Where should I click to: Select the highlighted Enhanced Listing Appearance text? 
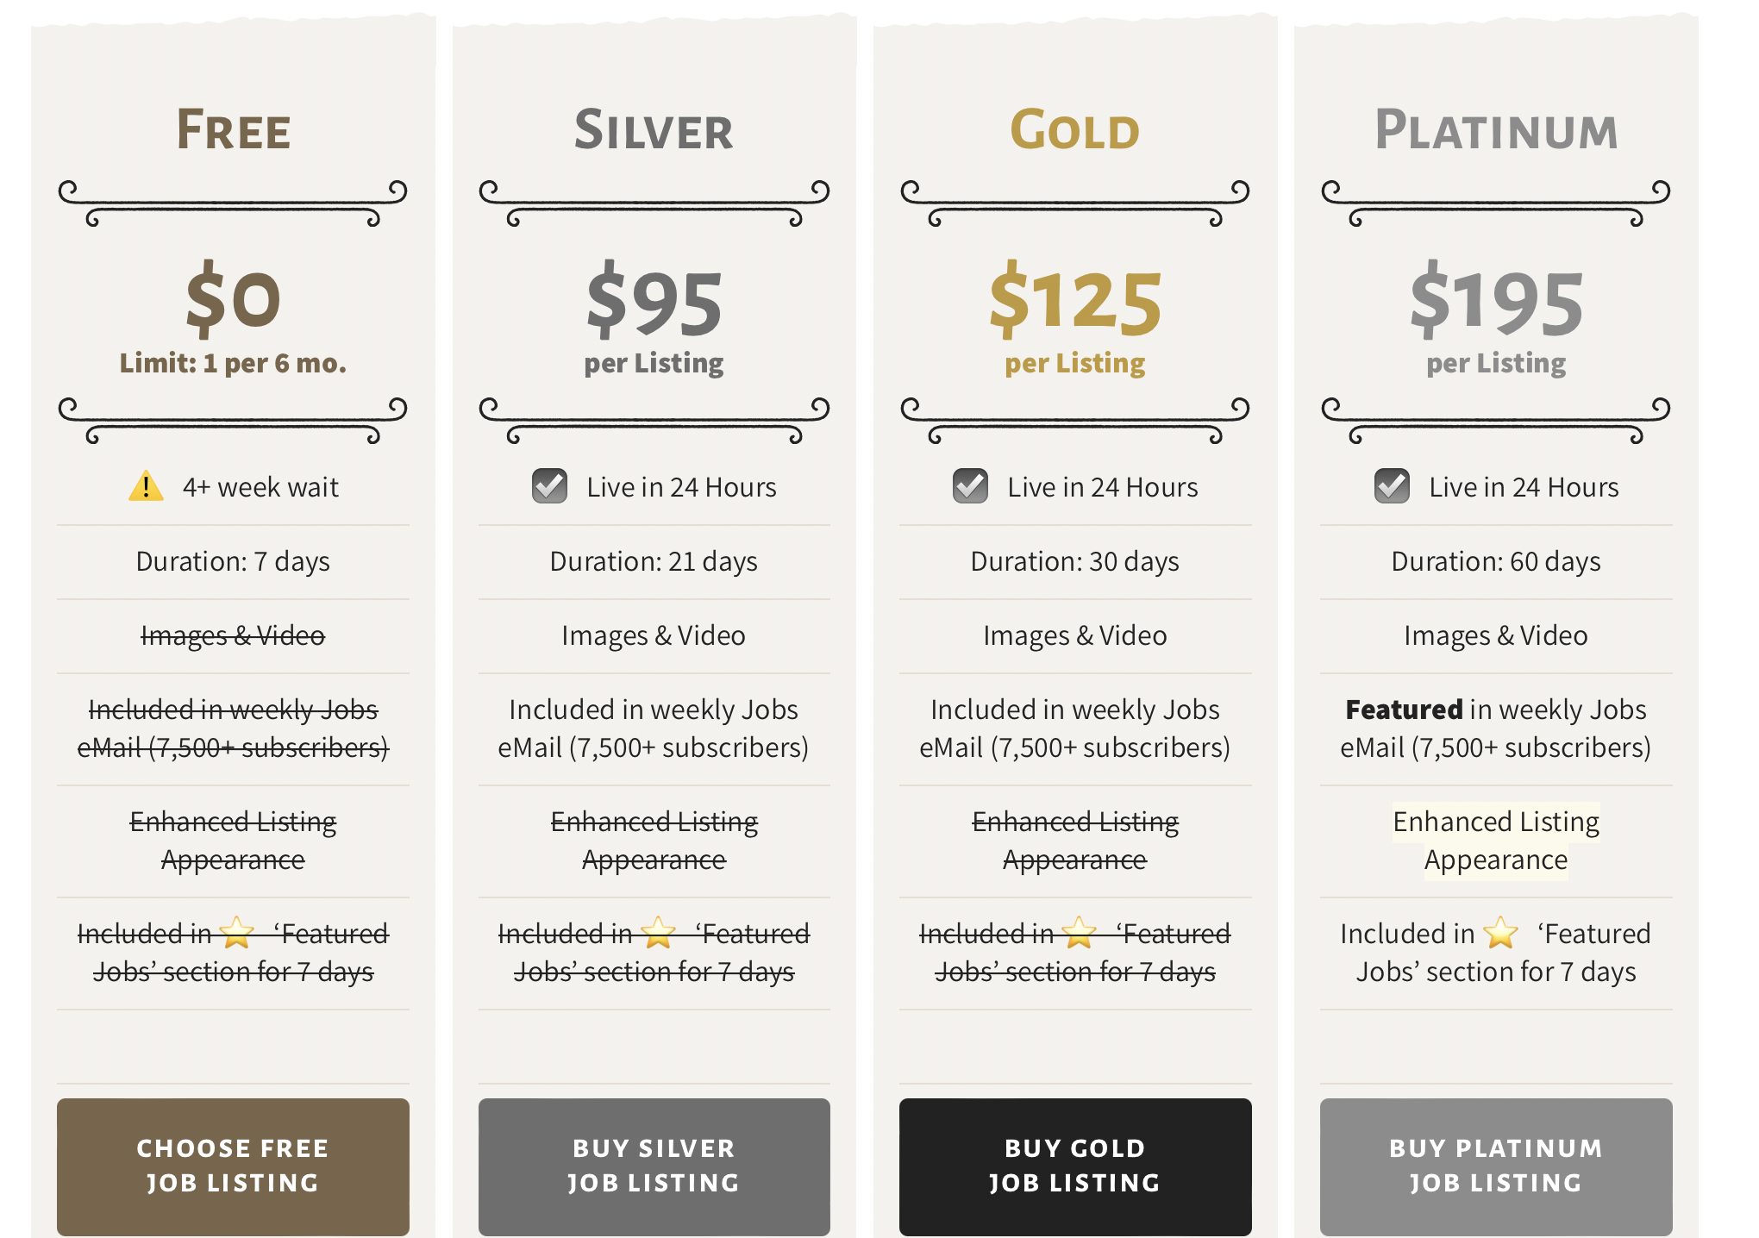(x=1496, y=841)
